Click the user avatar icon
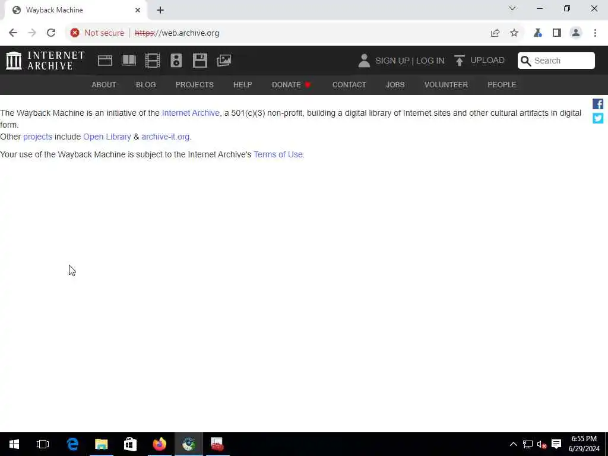 point(364,61)
